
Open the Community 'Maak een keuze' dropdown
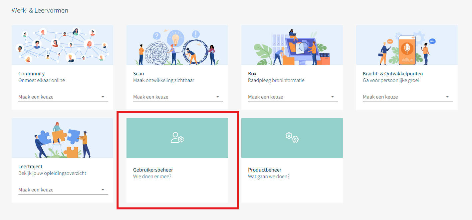tap(63, 97)
